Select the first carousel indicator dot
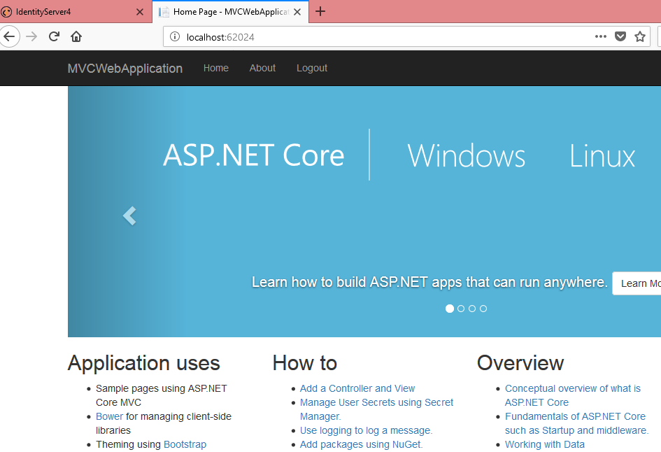 (450, 309)
